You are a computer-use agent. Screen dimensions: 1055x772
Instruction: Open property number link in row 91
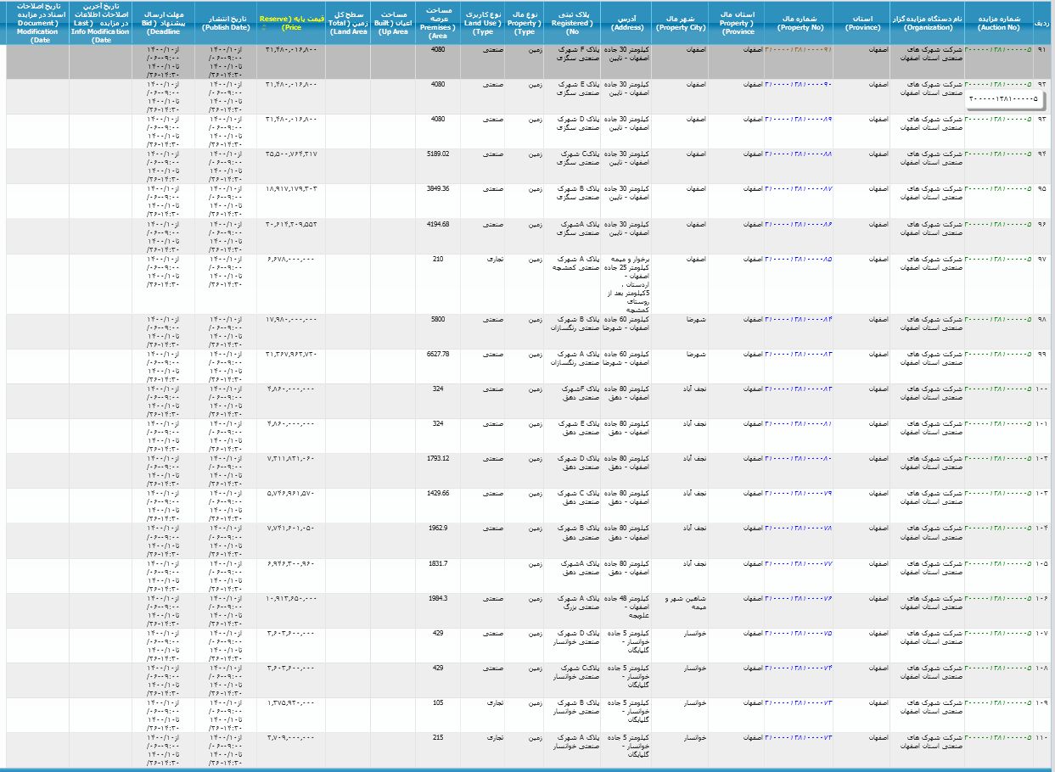point(798,49)
